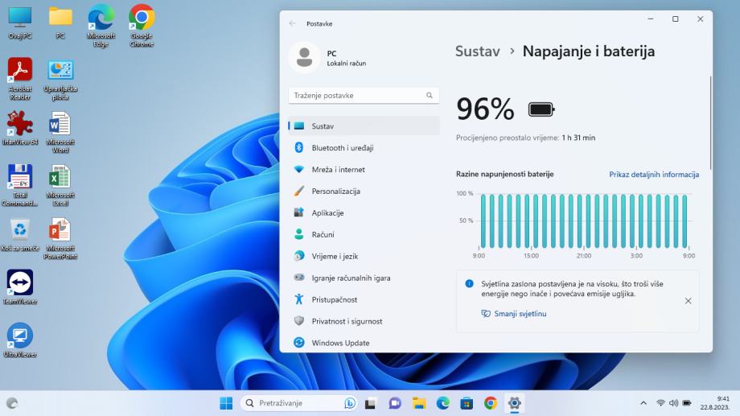Launch Microsoft Edge desktop shortcut

point(101,26)
